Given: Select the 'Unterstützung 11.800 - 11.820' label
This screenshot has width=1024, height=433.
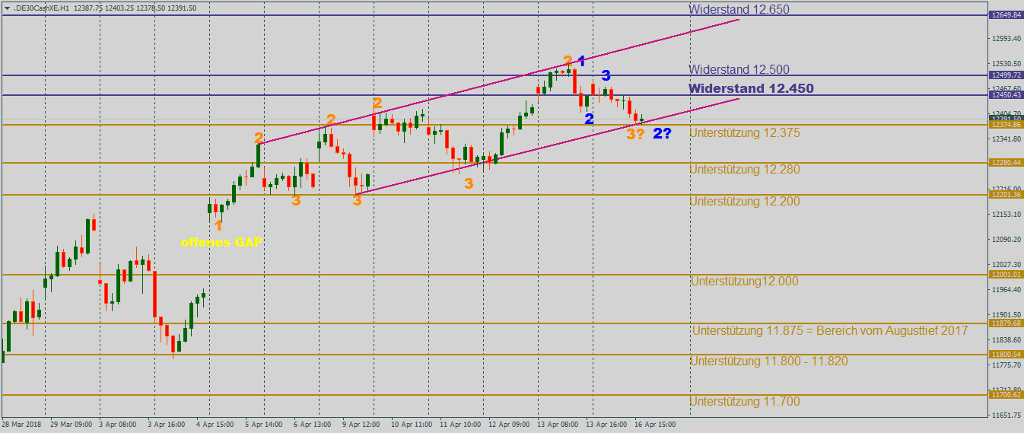Looking at the screenshot, I should point(768,361).
